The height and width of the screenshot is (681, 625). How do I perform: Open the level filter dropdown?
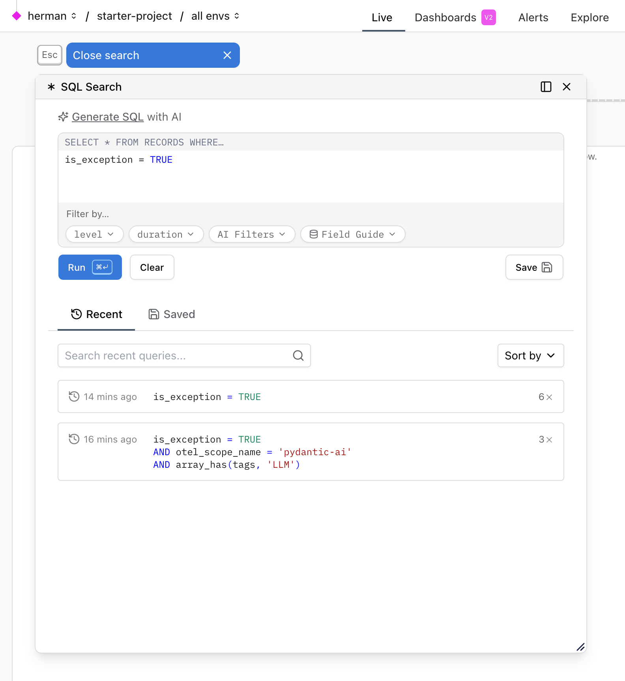click(94, 234)
